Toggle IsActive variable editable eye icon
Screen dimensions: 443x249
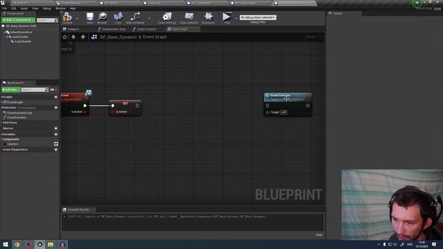point(56,144)
